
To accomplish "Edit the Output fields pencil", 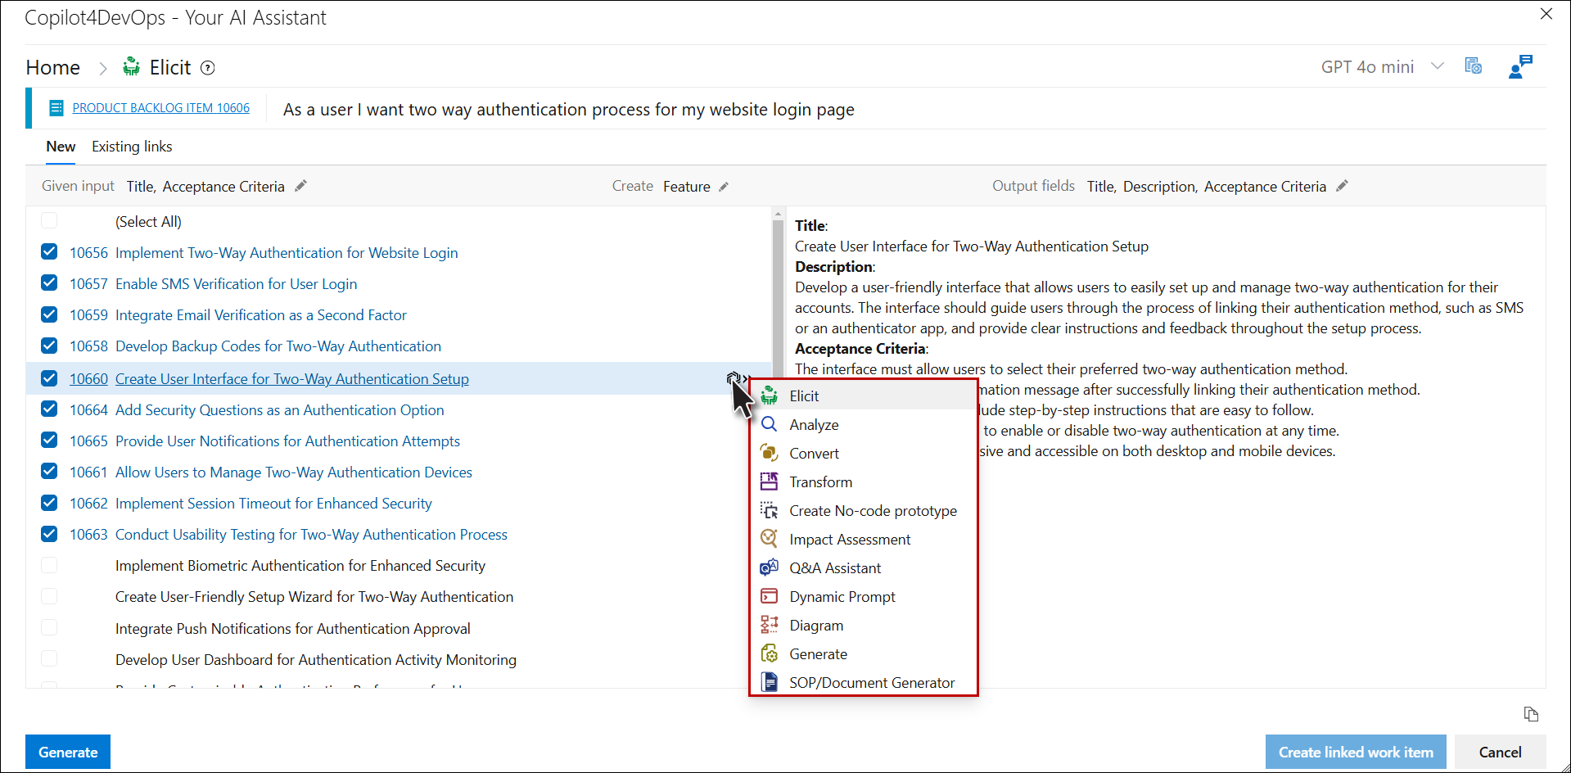I will (1342, 186).
